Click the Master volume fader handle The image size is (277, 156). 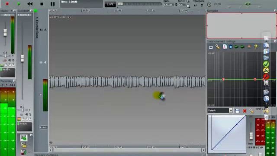pos(5,32)
